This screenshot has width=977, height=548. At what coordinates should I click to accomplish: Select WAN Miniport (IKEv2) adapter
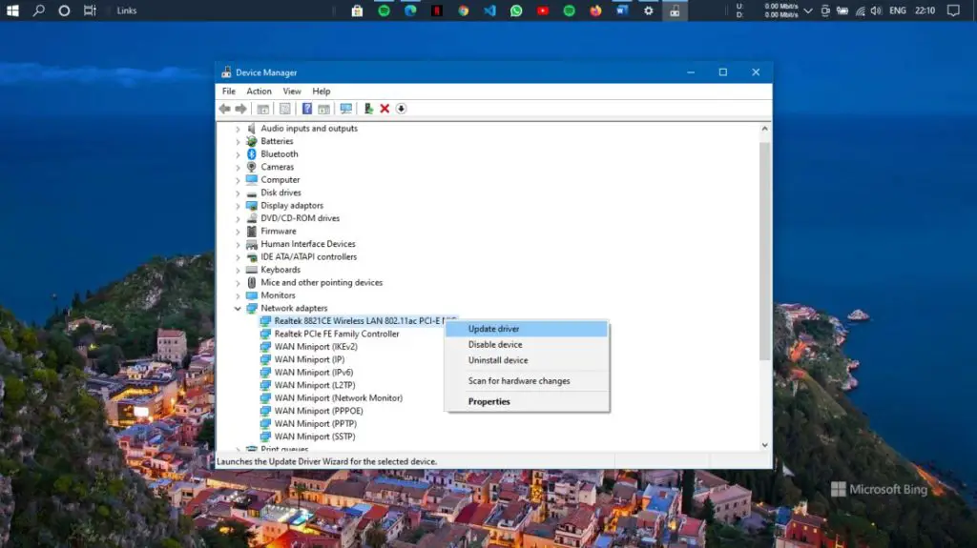click(316, 347)
